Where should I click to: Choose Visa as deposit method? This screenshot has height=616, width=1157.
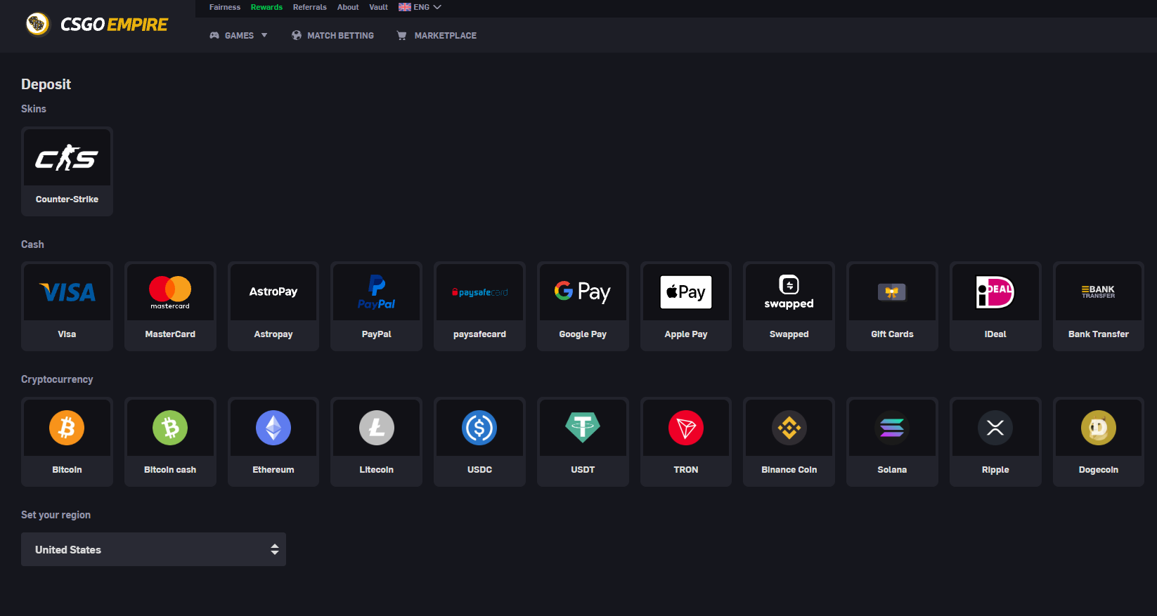[67, 306]
